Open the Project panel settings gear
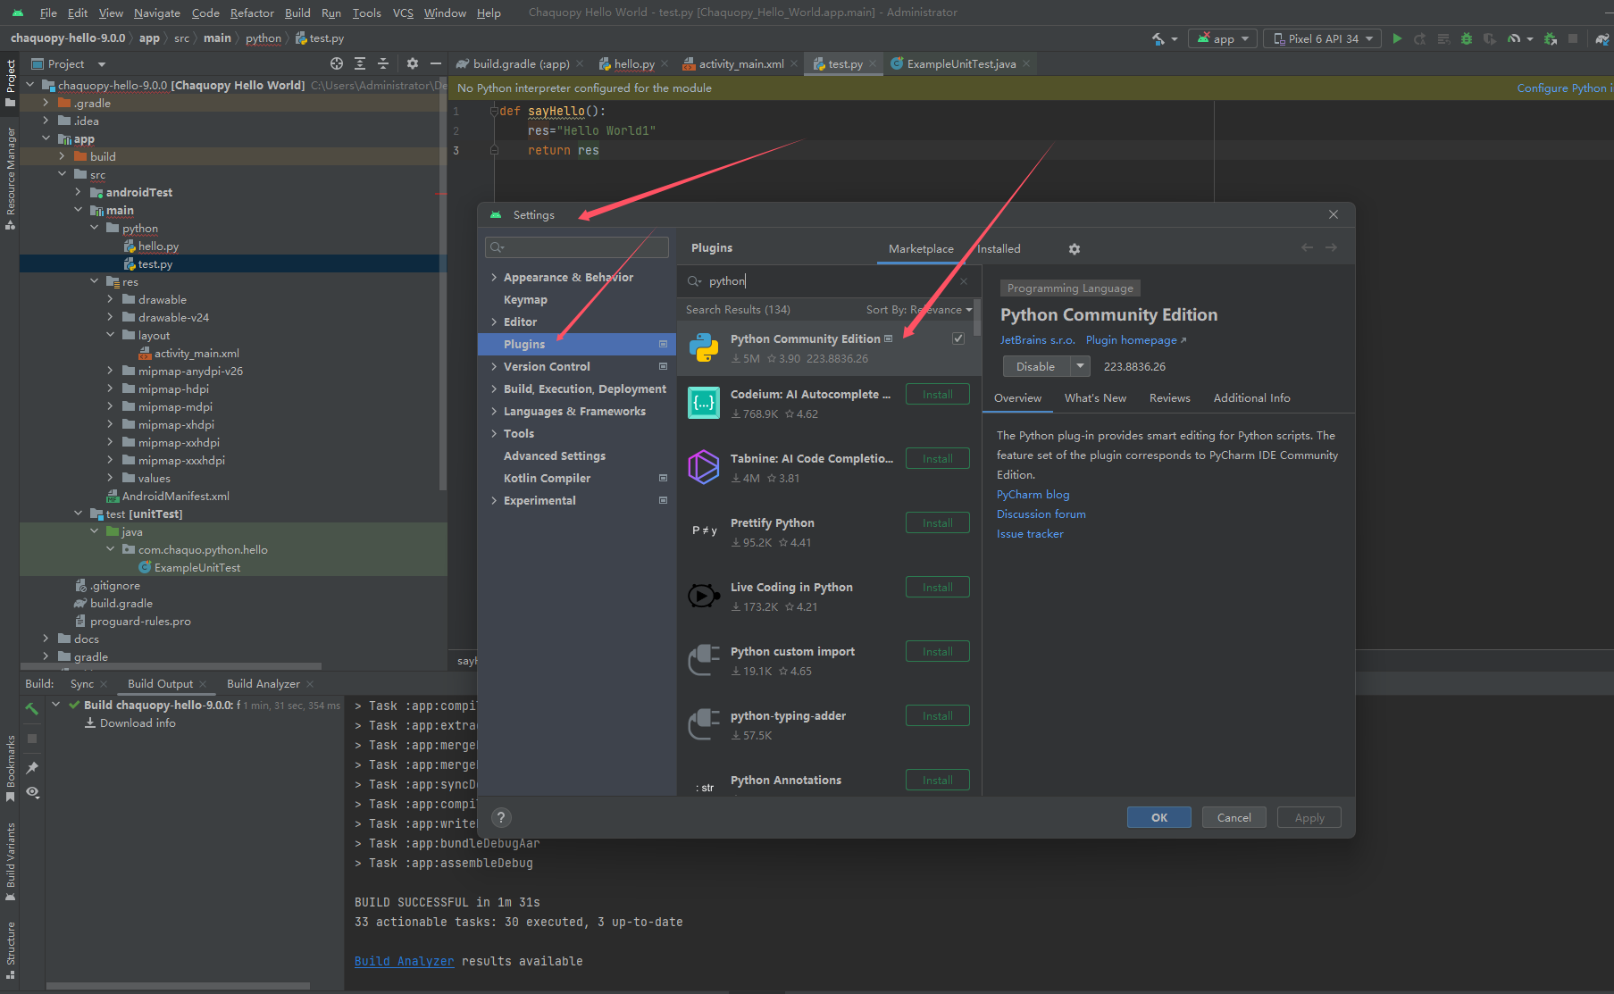The width and height of the screenshot is (1614, 994). [x=412, y=63]
